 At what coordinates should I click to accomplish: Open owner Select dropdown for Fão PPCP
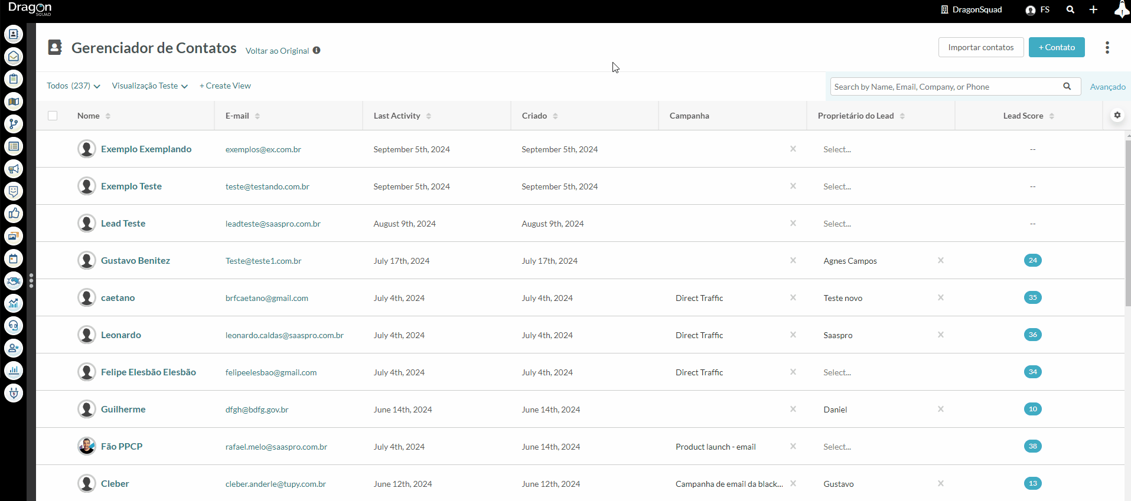tap(837, 447)
